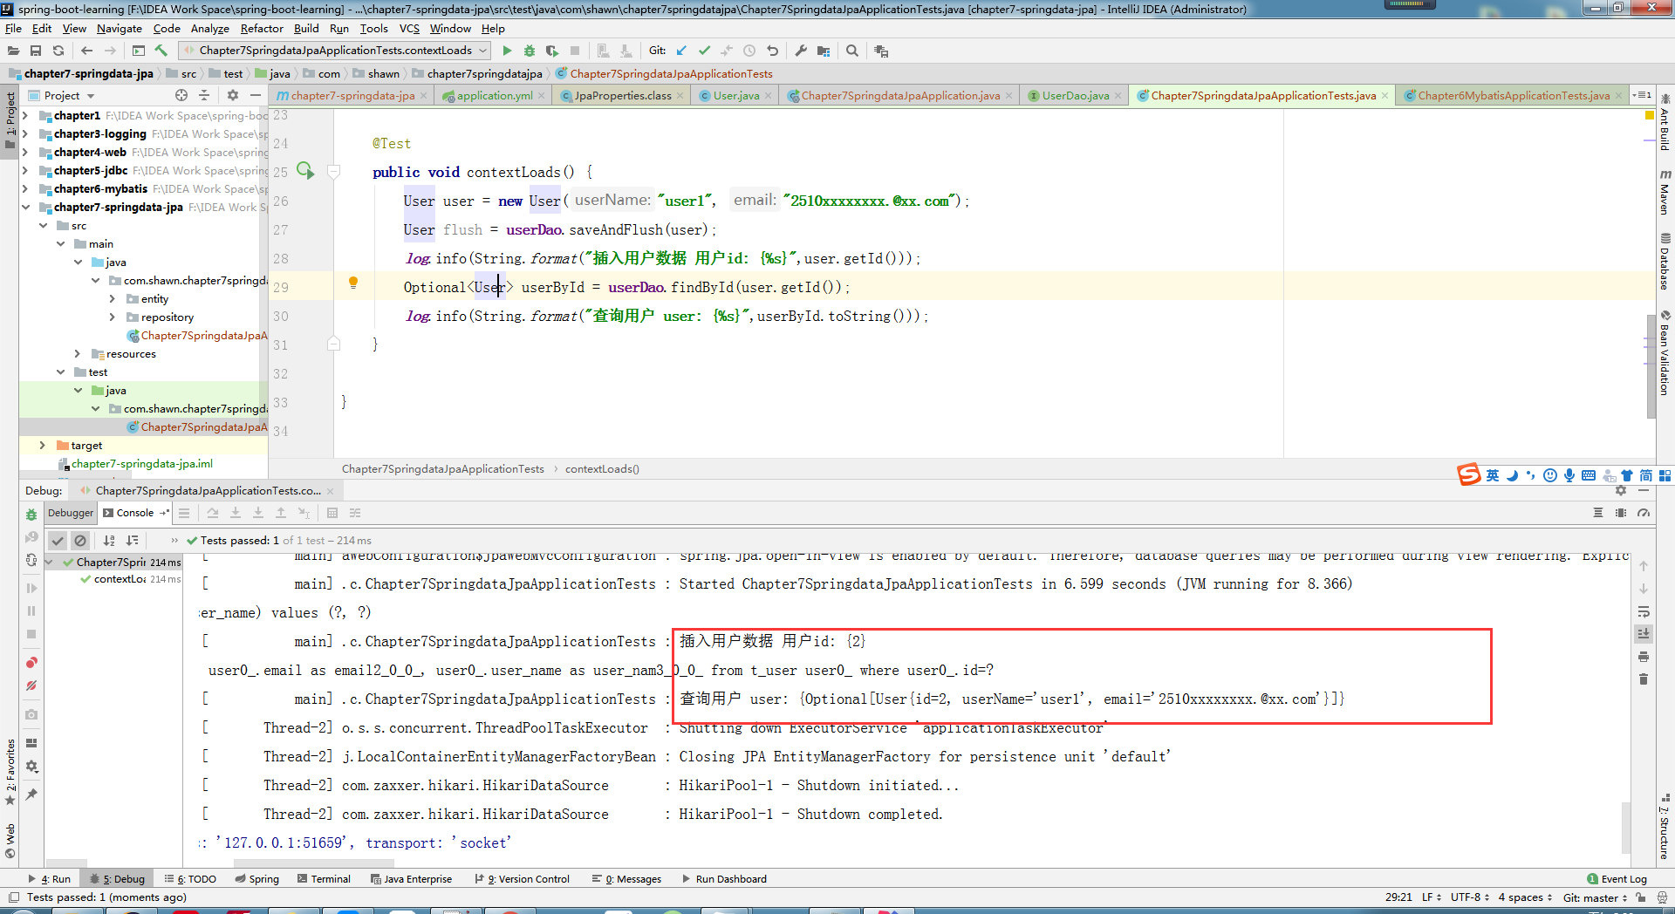This screenshot has height=914, width=1675.
Task: Clear console with the trash icon
Action: [x=1644, y=679]
